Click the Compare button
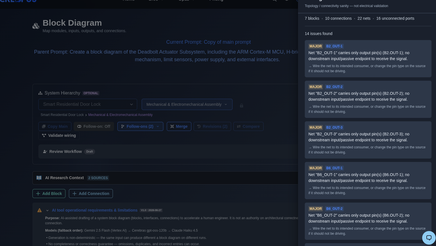This screenshot has height=246, width=436. pos(248,126)
